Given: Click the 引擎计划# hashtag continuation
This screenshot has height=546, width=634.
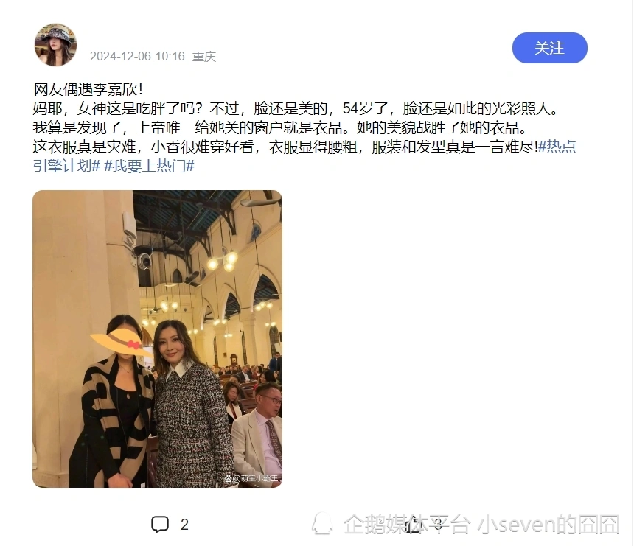Looking at the screenshot, I should click(x=66, y=166).
